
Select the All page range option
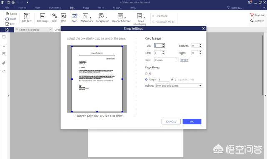pos(146,74)
